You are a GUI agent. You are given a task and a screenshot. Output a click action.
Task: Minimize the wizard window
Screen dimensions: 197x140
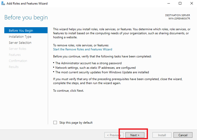click(169, 3)
